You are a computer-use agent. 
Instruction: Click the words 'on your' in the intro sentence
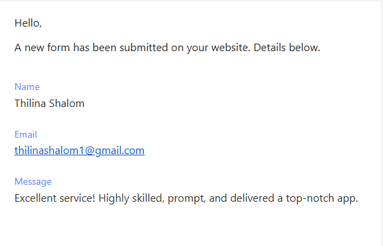point(189,48)
